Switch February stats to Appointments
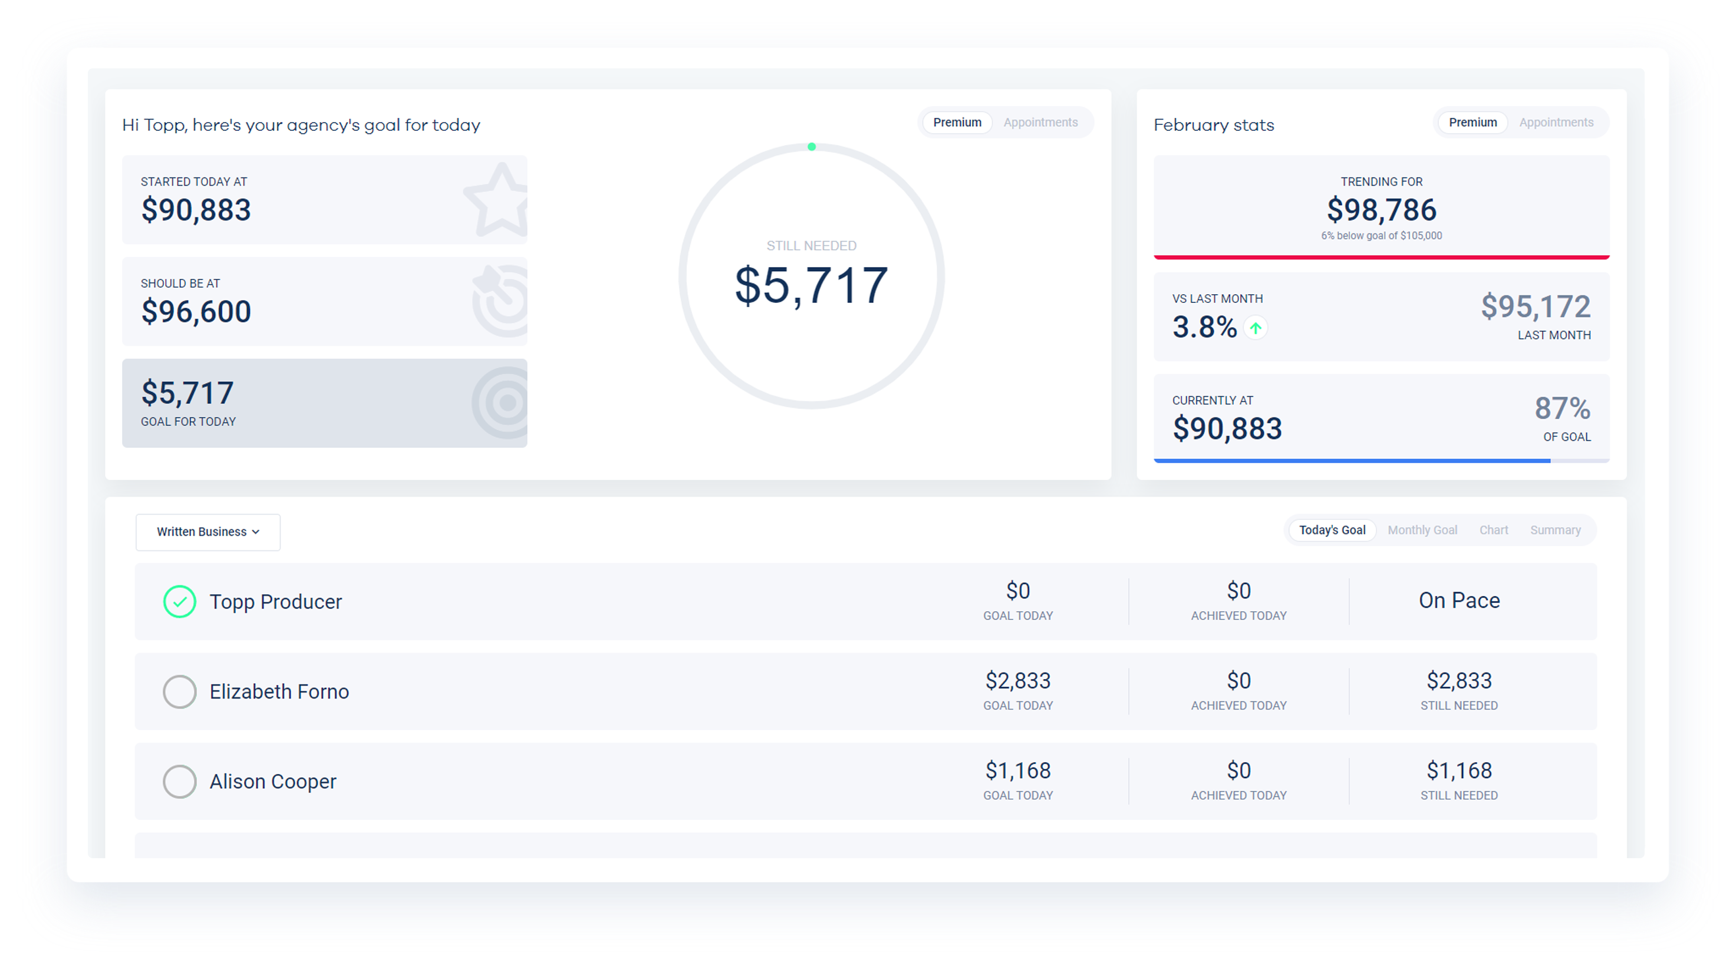 click(x=1556, y=123)
